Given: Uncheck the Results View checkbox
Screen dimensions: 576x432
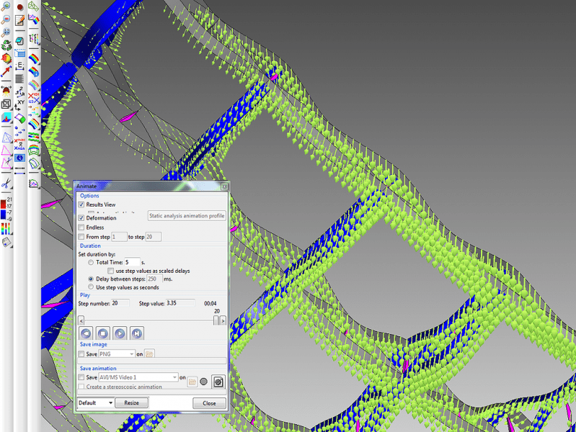Looking at the screenshot, I should (x=81, y=205).
